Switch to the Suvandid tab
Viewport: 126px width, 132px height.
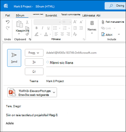51,16
